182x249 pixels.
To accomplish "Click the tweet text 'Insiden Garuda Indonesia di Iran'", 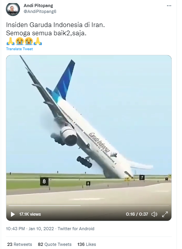I will [55, 25].
